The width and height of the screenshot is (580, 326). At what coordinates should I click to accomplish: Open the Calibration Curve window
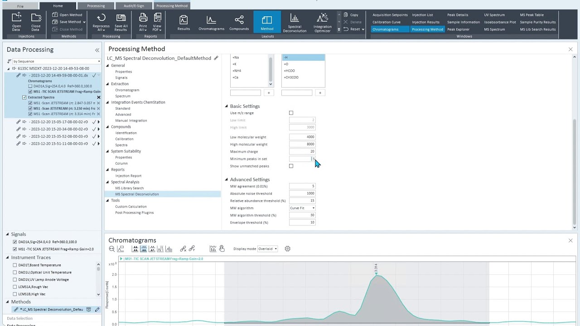(387, 22)
